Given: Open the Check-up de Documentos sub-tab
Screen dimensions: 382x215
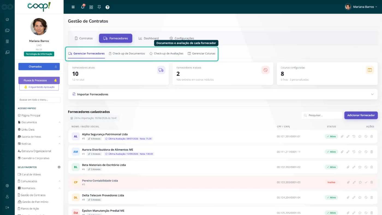Looking at the screenshot, I should tap(127, 53).
